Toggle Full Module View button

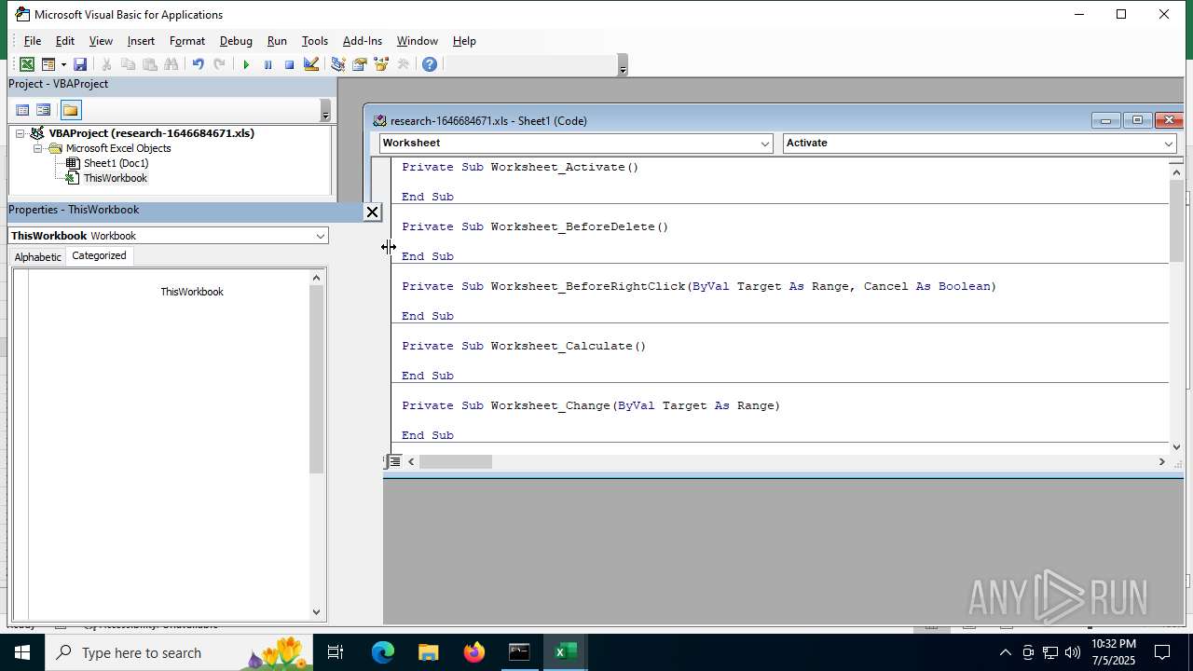pos(396,461)
